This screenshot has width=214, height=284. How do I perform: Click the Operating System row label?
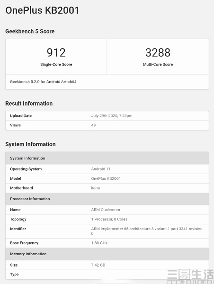[26, 169]
